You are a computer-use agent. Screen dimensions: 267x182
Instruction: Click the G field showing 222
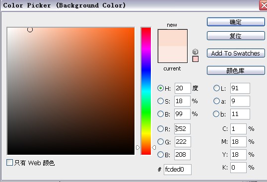(183, 142)
